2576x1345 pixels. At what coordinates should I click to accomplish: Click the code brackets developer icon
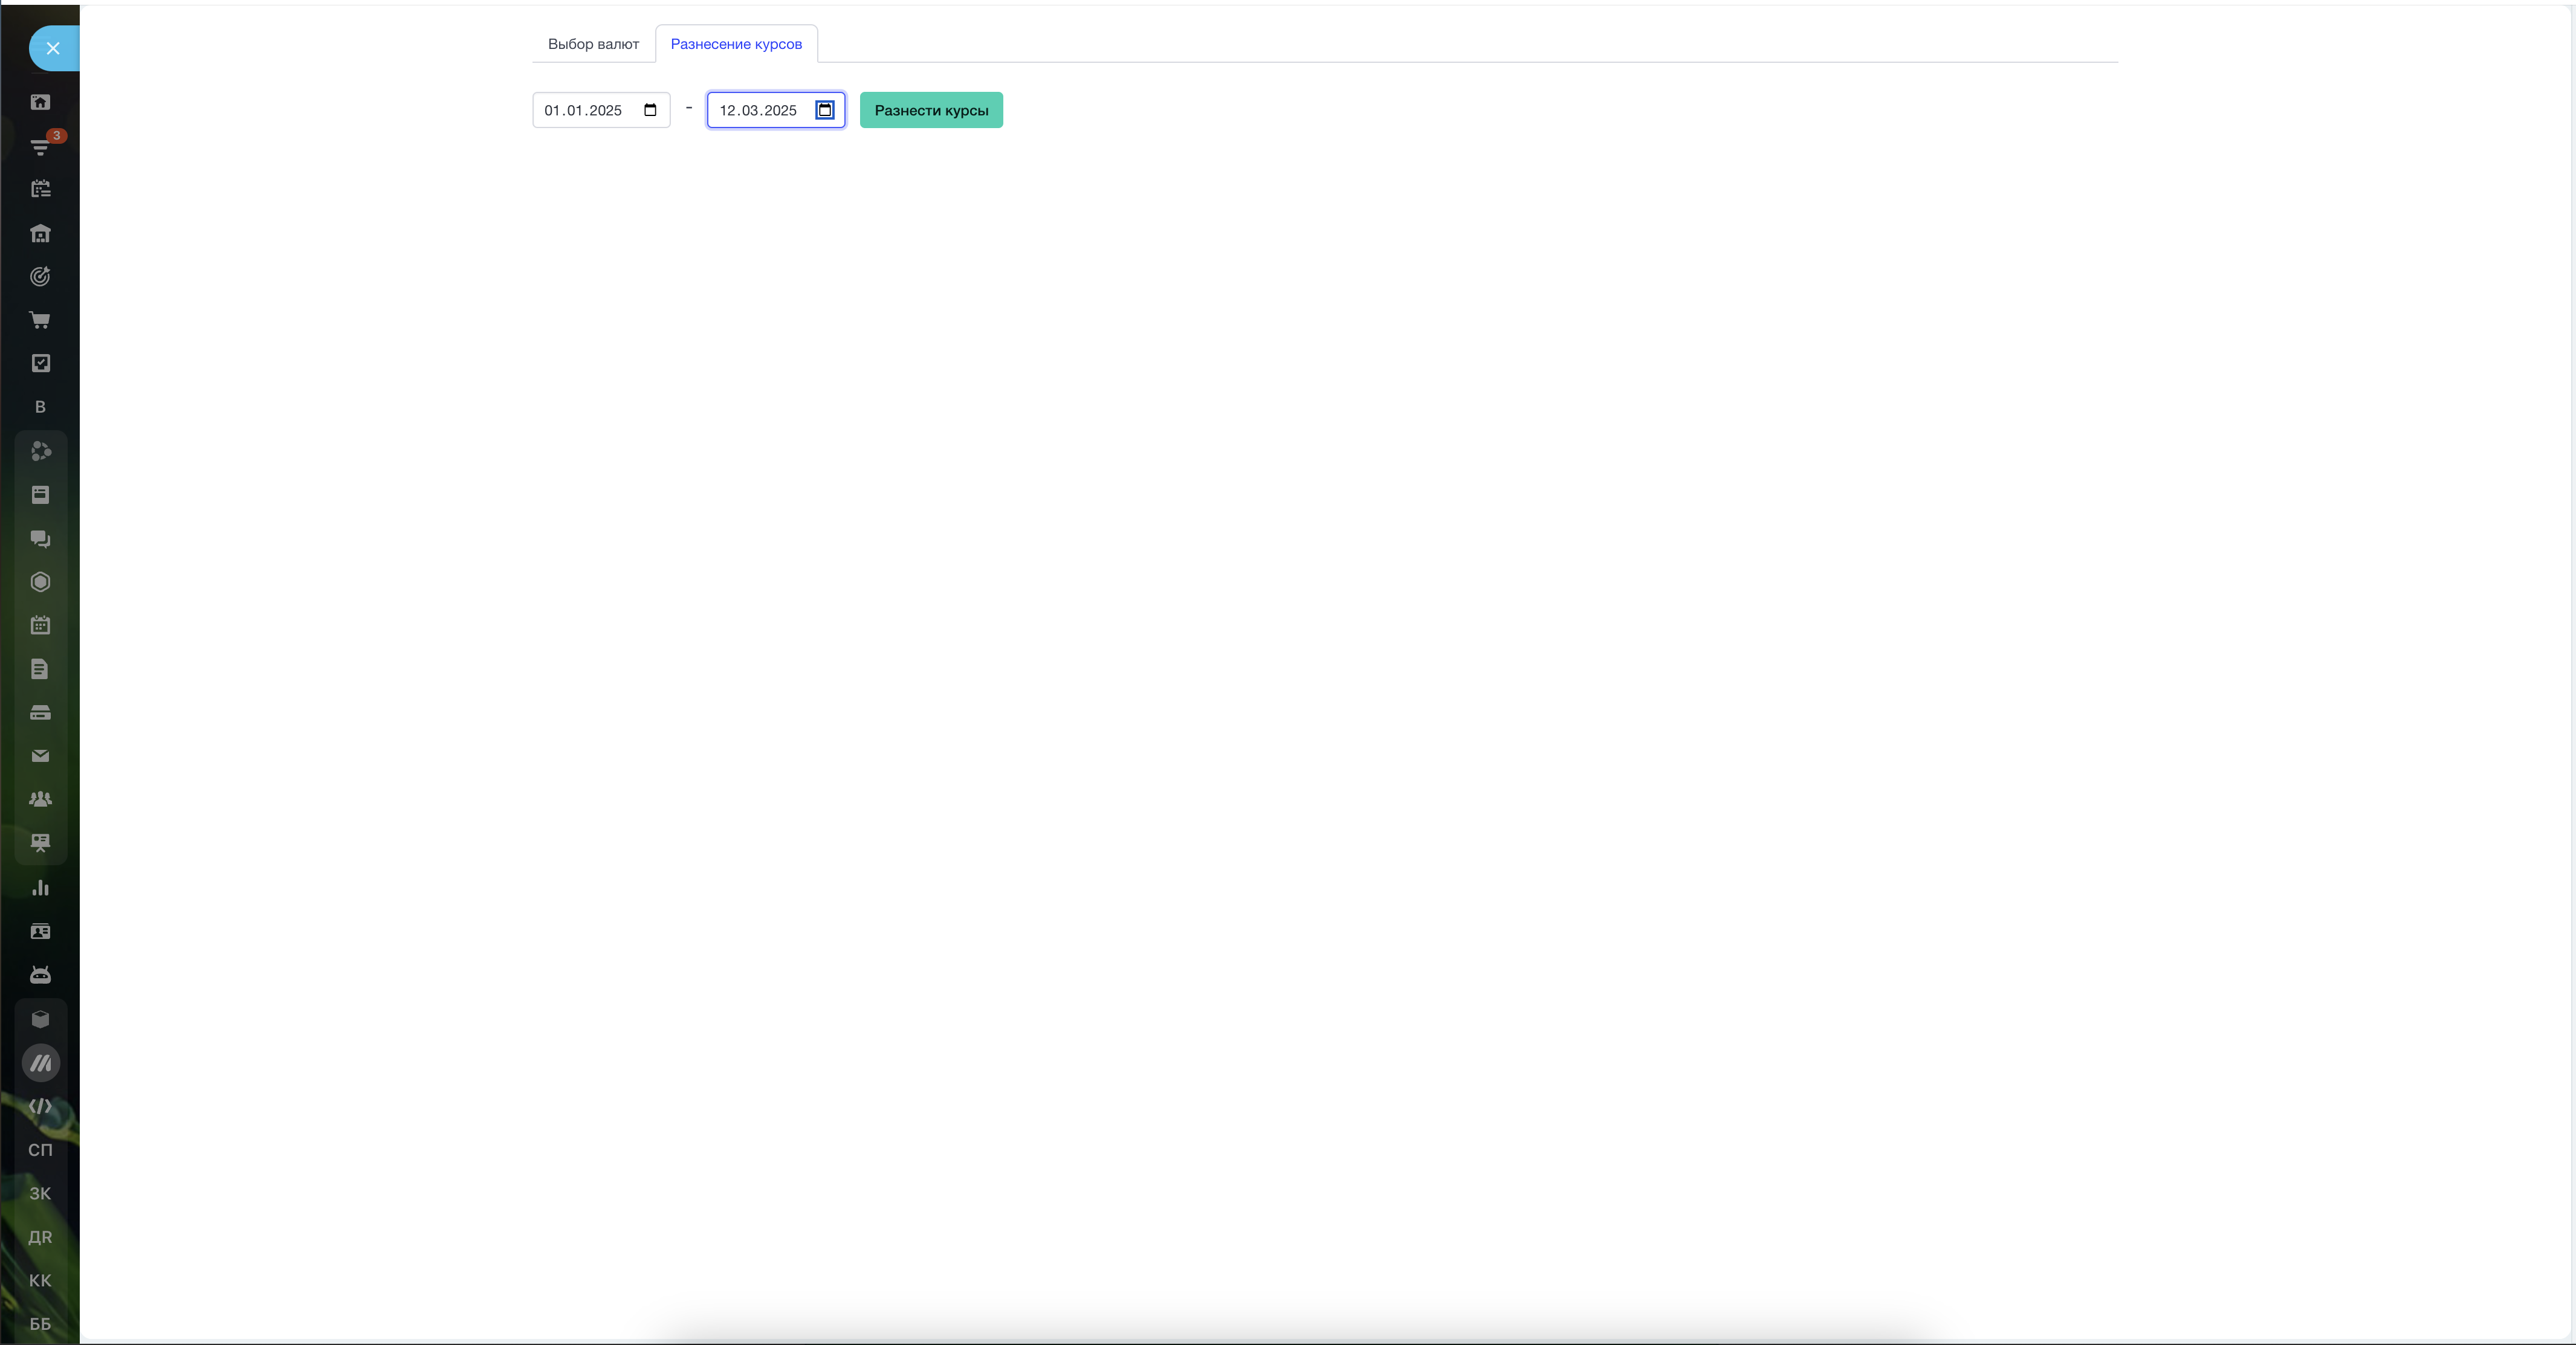pyautogui.click(x=40, y=1106)
